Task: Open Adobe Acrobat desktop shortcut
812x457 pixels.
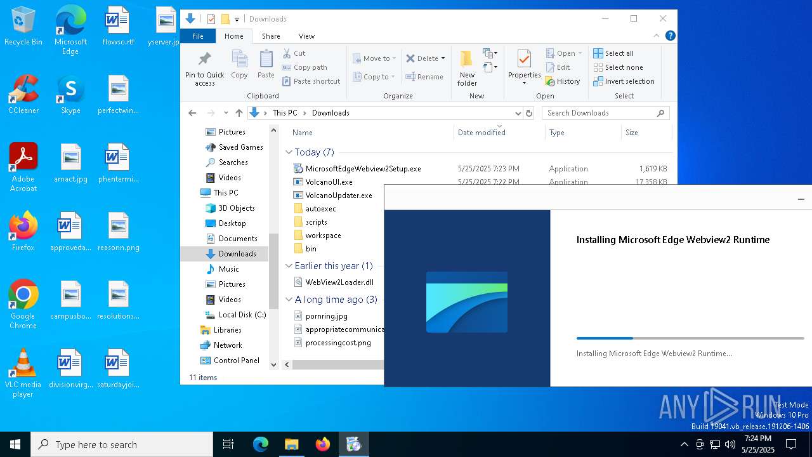Action: click(23, 168)
